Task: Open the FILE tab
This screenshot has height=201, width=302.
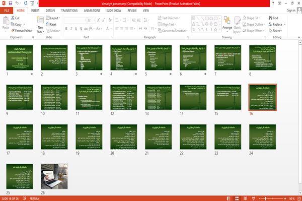Action: coord(7,11)
